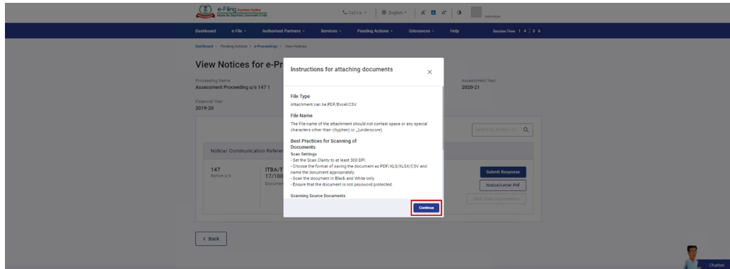Open the Help menu item
The height and width of the screenshot is (269, 730).
click(x=454, y=31)
